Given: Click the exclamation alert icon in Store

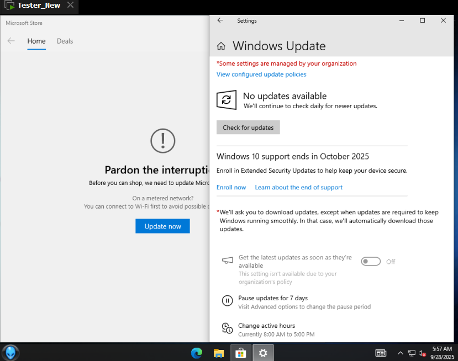Looking at the screenshot, I should pos(162,141).
